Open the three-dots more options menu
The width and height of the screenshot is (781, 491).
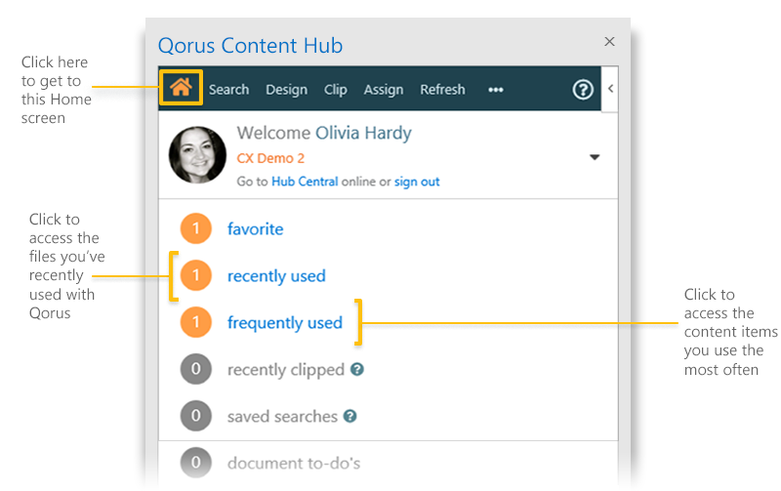pos(496,90)
